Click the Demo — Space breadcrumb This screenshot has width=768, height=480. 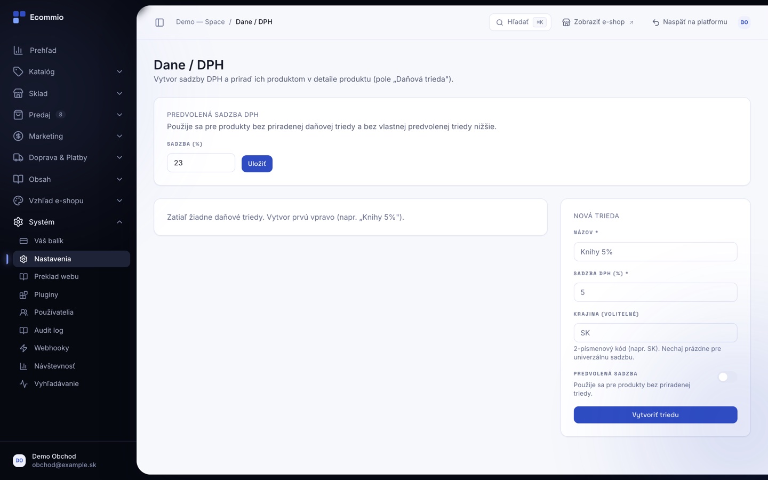(201, 22)
